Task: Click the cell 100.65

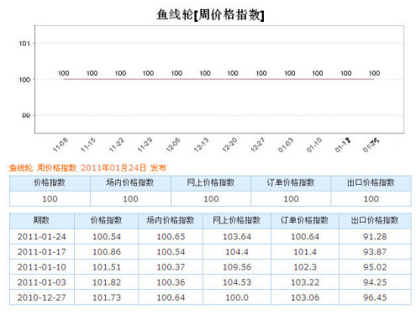Action: point(171,237)
